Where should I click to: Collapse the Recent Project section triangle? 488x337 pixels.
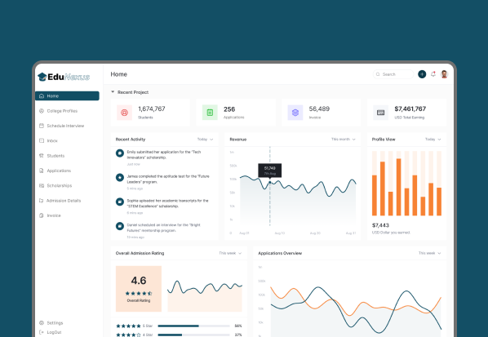tap(113, 91)
